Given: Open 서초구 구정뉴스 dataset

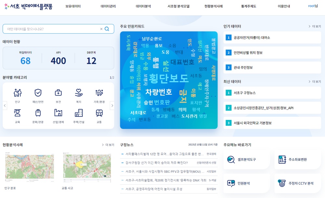Looking at the screenshot, I should coord(272,93).
